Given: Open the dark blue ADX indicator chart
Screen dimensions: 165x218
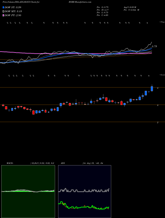Looking at the screenshot, I should tap(84, 192).
